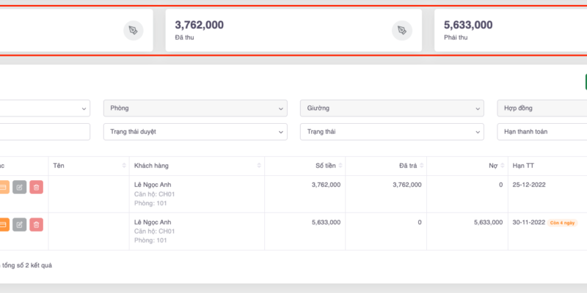Open the Trạng thái duyệt dropdown
Screen dimensions: 587x293
194,132
